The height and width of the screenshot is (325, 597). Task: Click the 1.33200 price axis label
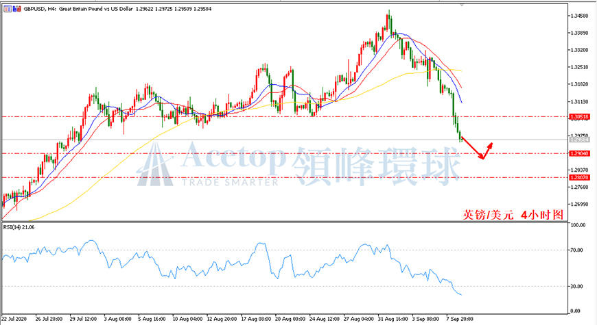pos(579,50)
